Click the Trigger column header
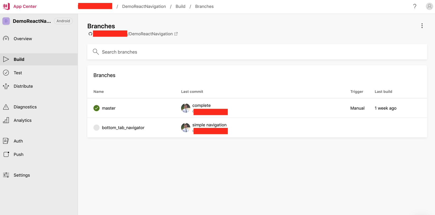This screenshot has height=215, width=435. click(x=357, y=92)
